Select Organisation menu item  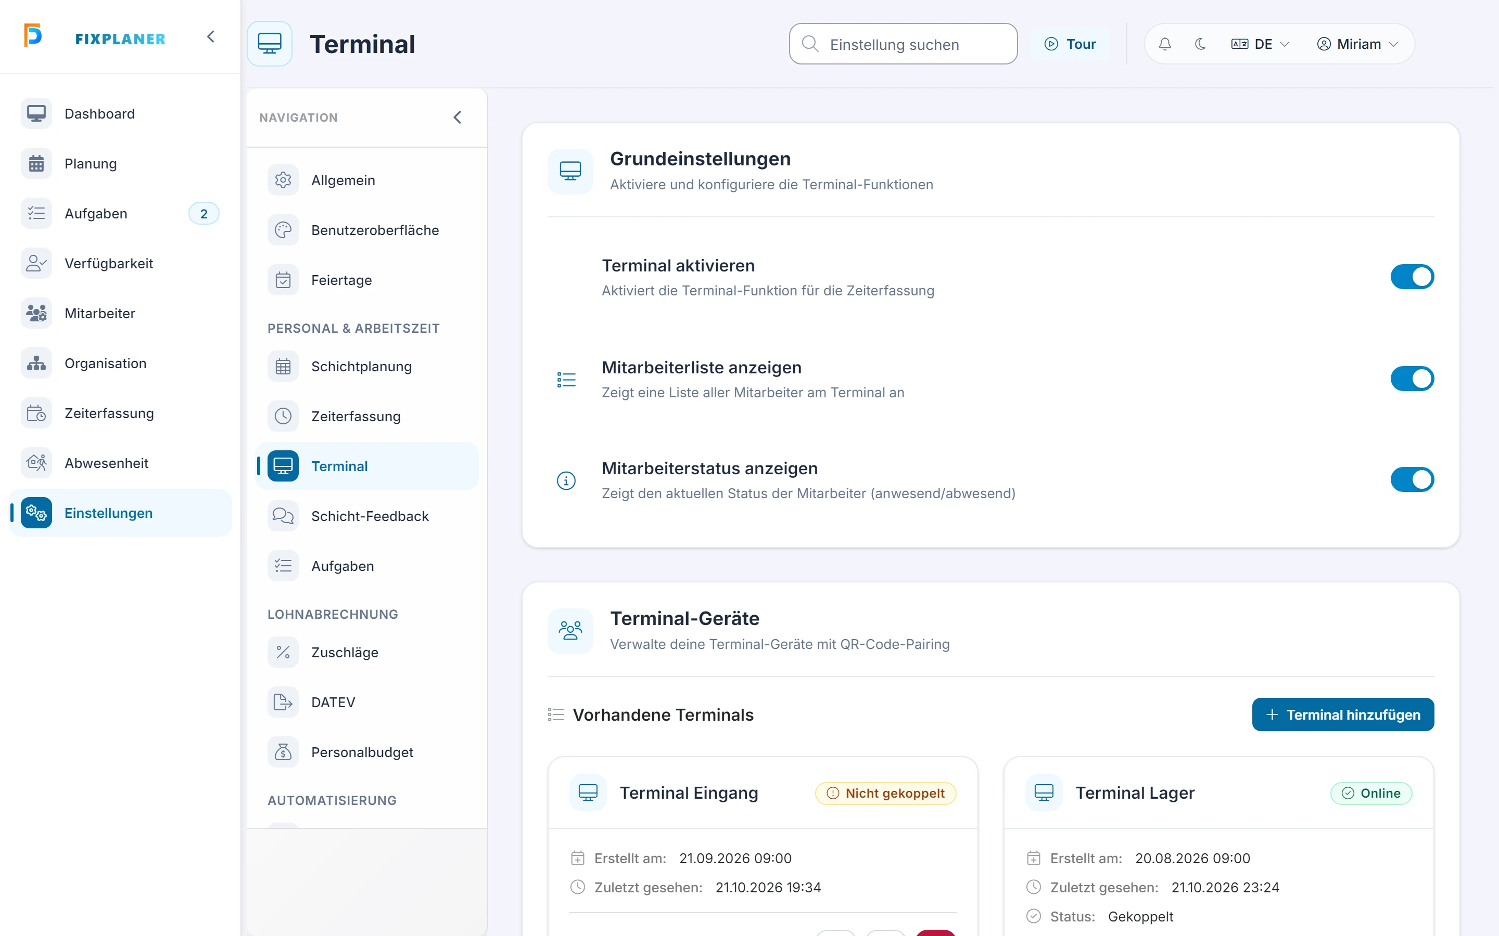120,363
